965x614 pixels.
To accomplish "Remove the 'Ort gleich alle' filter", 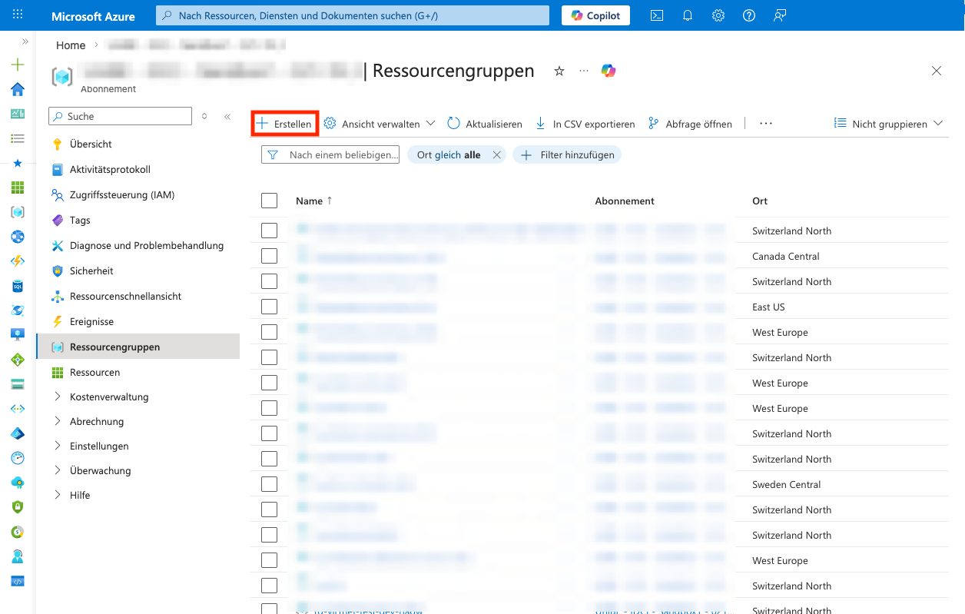I will point(497,155).
